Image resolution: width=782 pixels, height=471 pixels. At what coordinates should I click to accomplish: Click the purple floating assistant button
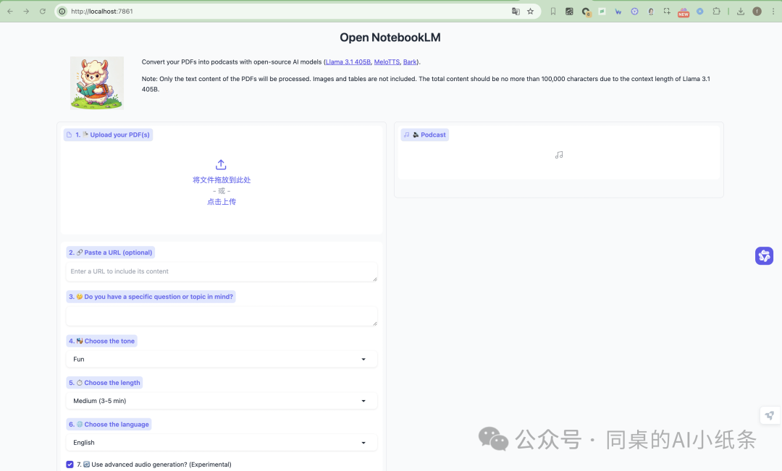(x=764, y=255)
